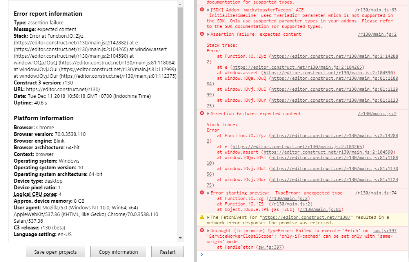This screenshot has width=409, height=262.
Task: Open the /r130/main.js:74 source link
Action: (376, 193)
